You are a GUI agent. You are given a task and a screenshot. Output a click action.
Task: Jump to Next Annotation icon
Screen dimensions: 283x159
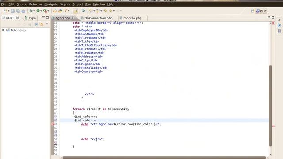(91, 11)
